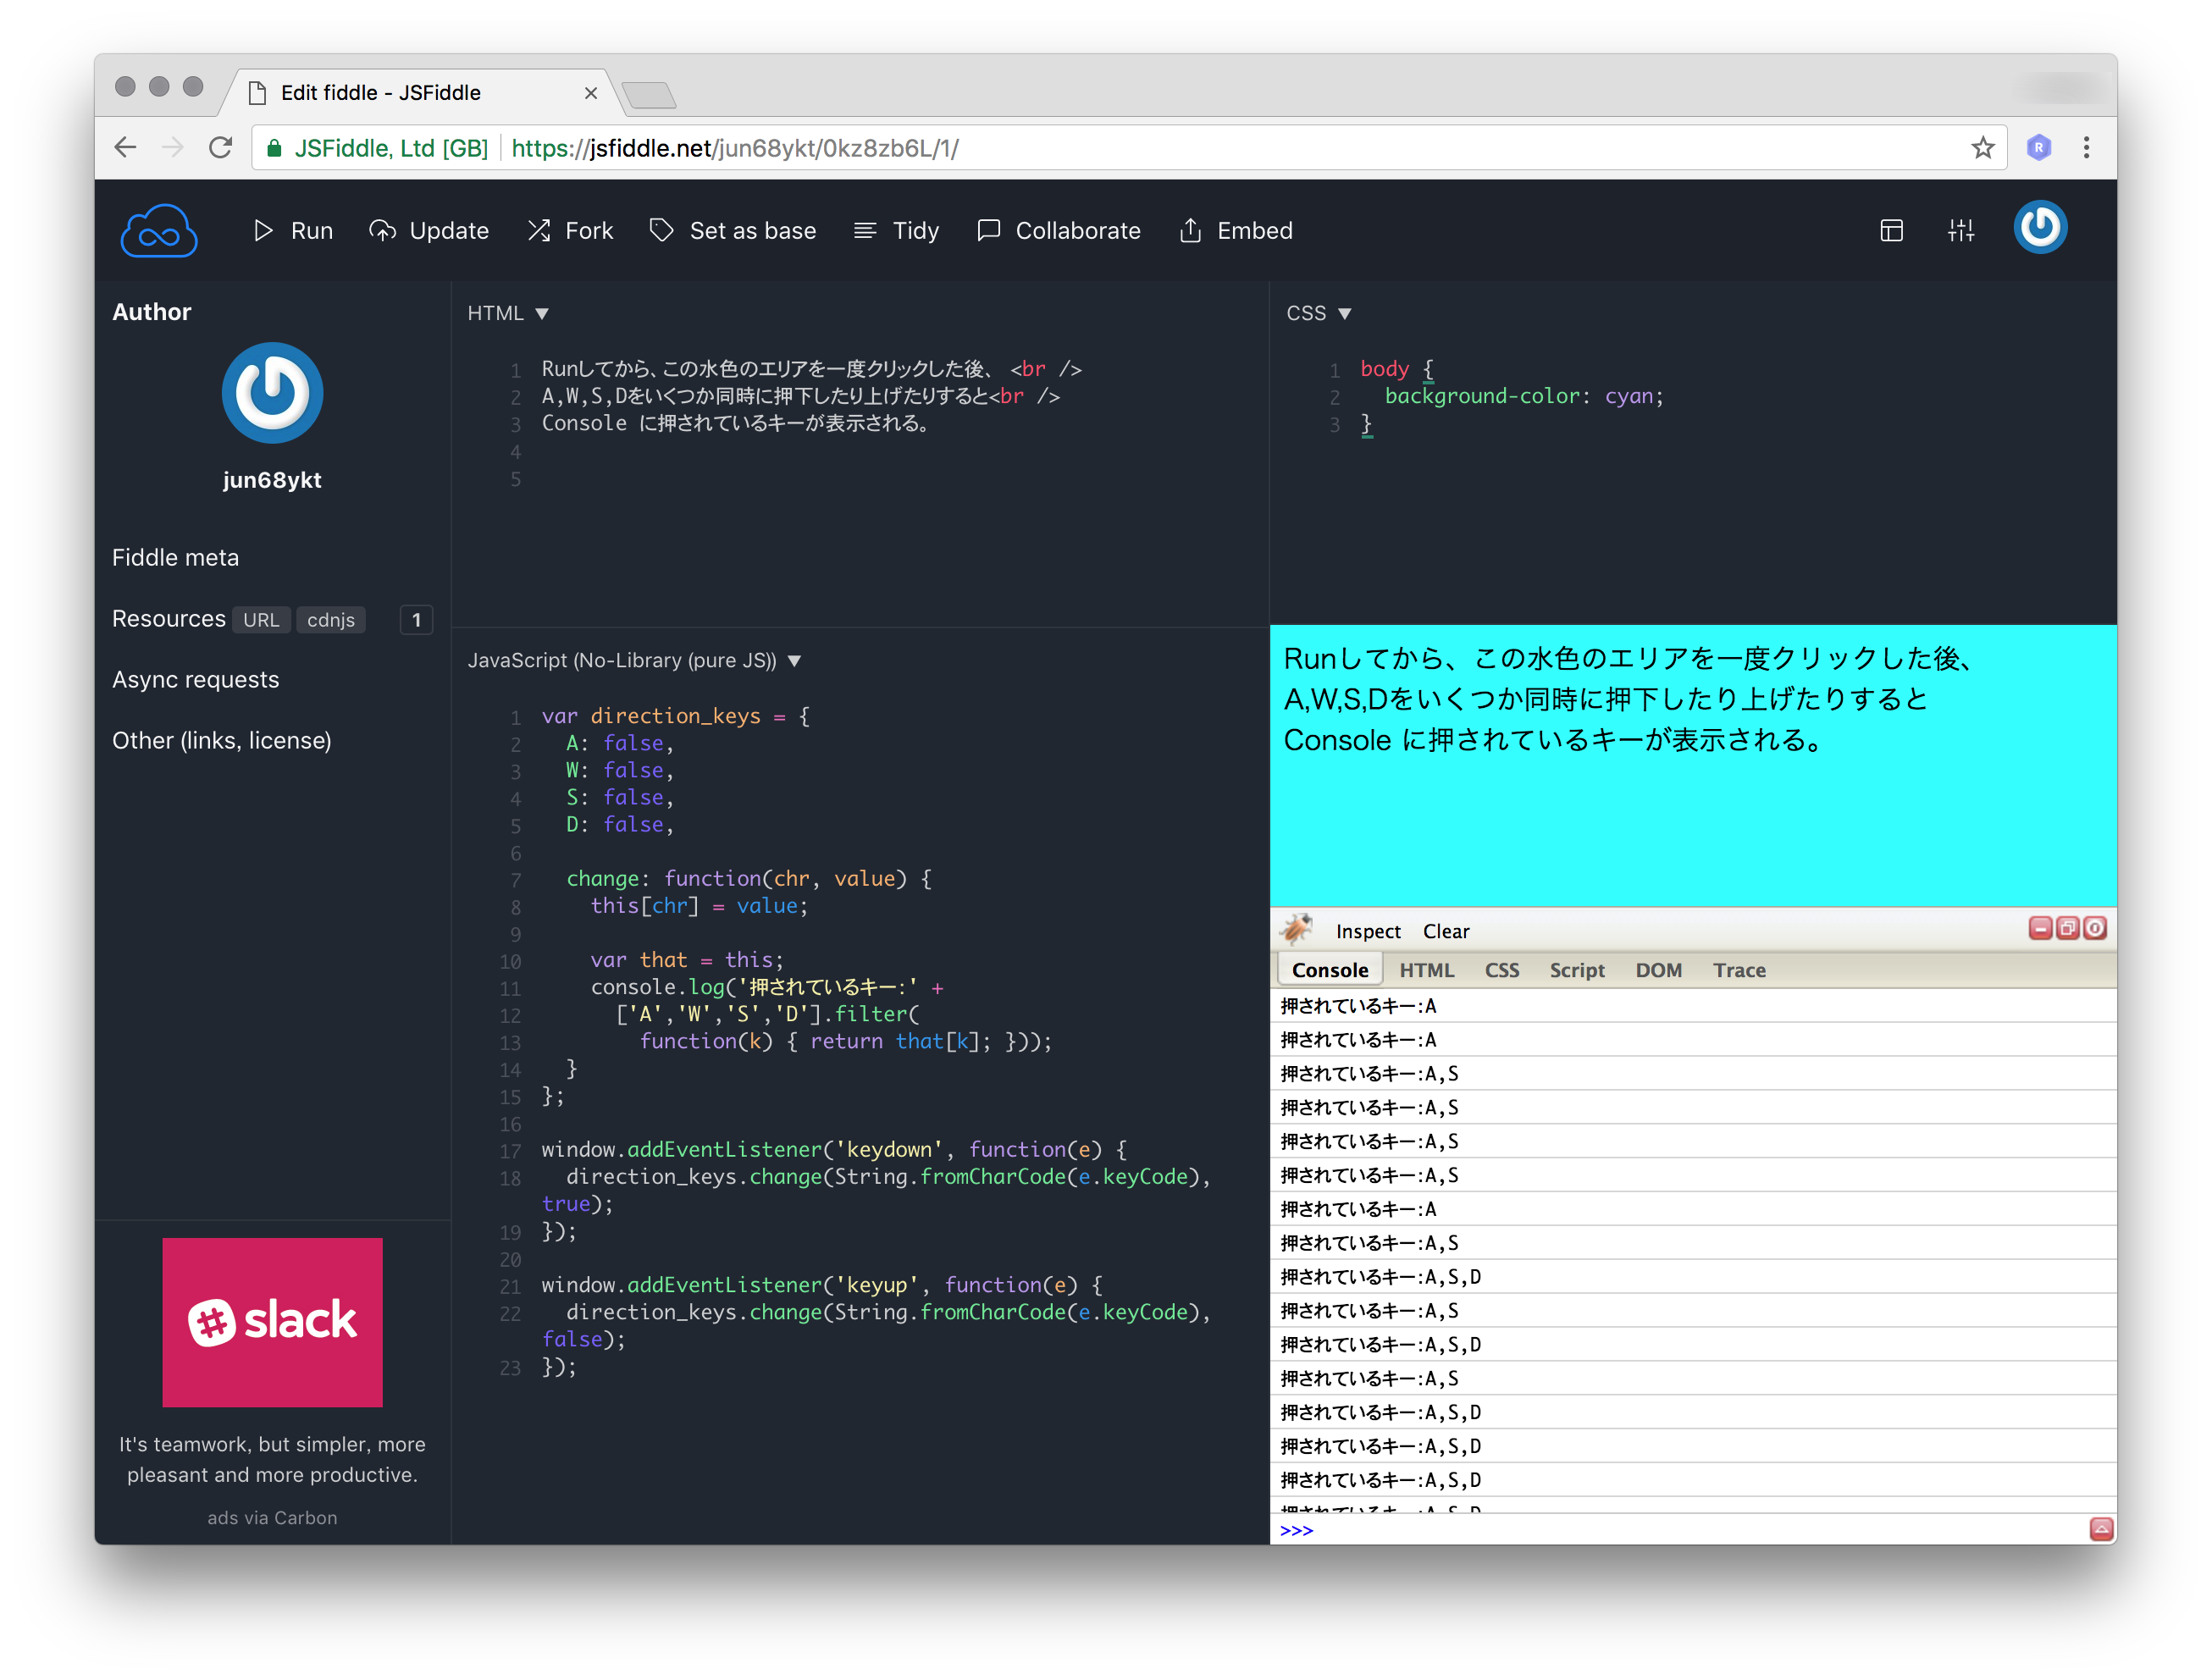Switch to the Firebug DOM tab
2212x1680 pixels.
1659,970
